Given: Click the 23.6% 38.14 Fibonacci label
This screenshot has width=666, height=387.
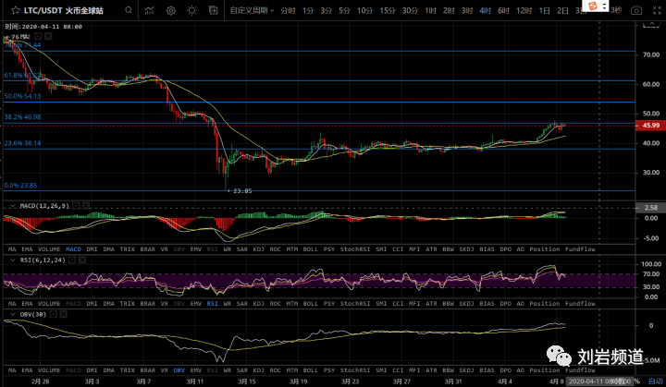Looking at the screenshot, I should click(22, 143).
